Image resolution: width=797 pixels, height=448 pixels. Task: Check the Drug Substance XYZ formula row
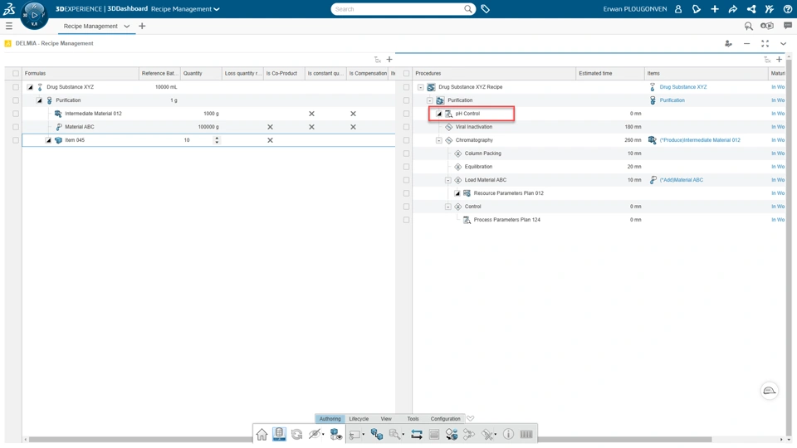[x=16, y=87]
